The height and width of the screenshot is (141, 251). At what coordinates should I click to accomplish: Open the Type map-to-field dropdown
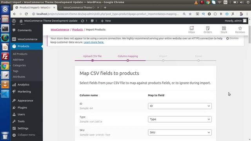tap(180, 119)
